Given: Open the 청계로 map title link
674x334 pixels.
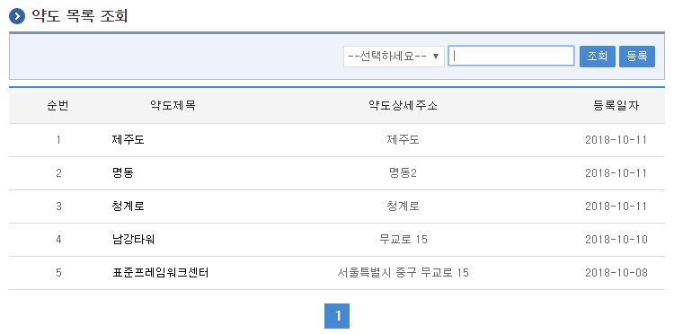Looking at the screenshot, I should [128, 207].
